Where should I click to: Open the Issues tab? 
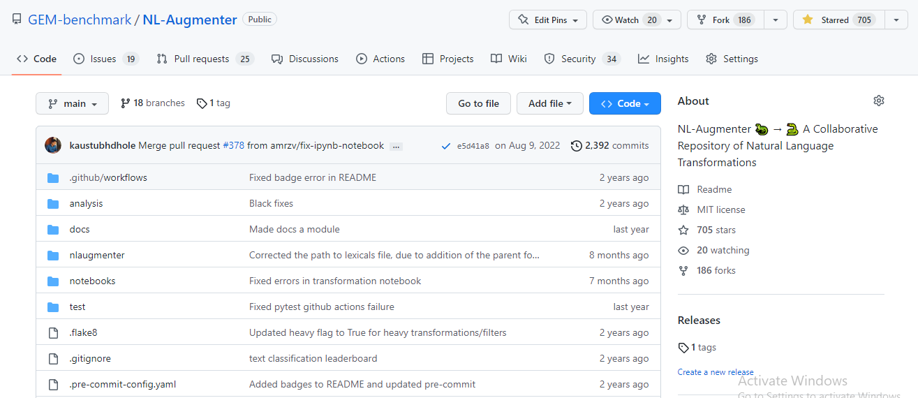pyautogui.click(x=106, y=59)
